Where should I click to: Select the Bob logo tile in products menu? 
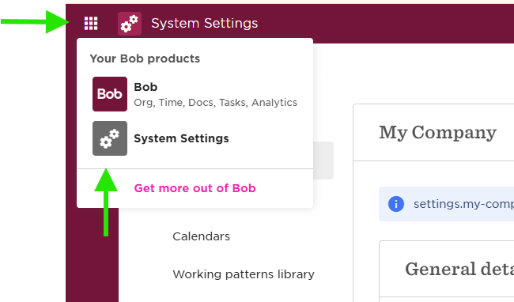(x=110, y=94)
